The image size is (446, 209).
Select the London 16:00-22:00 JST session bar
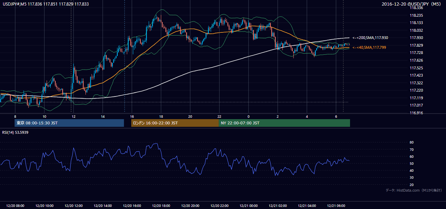pos(175,123)
